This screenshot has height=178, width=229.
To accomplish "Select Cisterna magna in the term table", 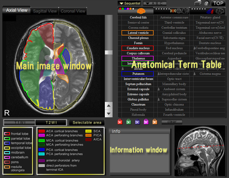I will 210,74.
